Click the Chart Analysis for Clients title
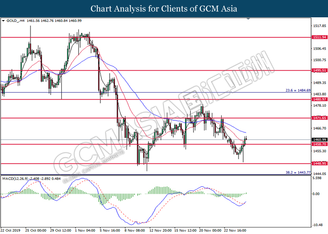This screenshot has height=234, width=328. click(164, 8)
